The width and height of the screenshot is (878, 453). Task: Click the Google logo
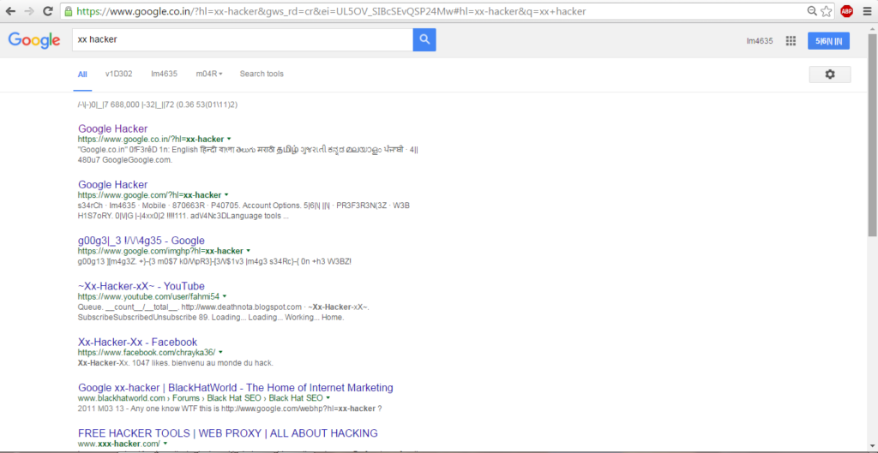tap(34, 40)
